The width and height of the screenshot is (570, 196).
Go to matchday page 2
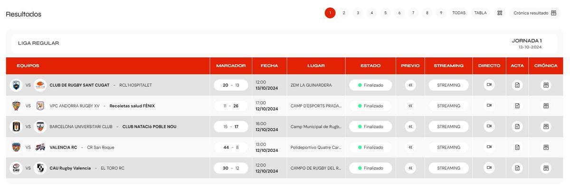click(344, 13)
